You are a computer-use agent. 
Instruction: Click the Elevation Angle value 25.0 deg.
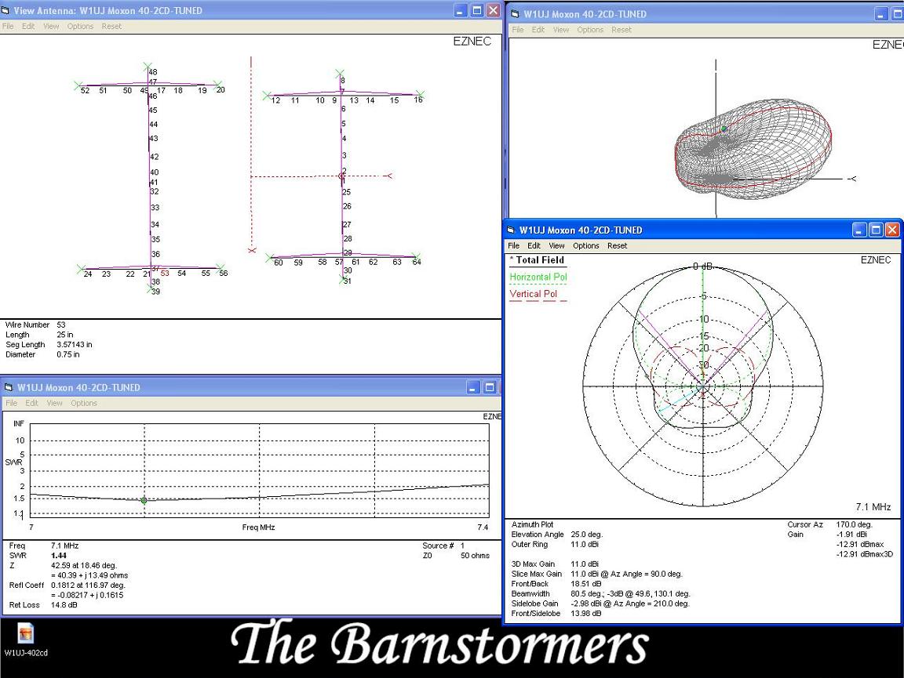click(587, 535)
